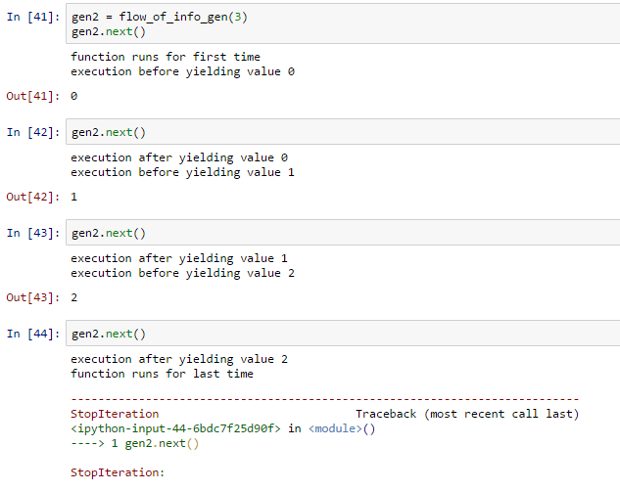The height and width of the screenshot is (492, 620).
Task: Click the final StopIteration: error line
Action: [118, 472]
